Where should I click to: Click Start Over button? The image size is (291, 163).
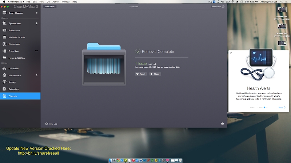click(50, 7)
